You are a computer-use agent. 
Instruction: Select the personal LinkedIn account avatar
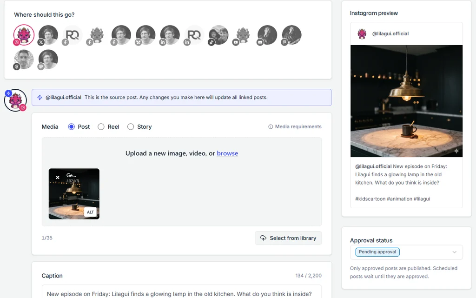[170, 35]
